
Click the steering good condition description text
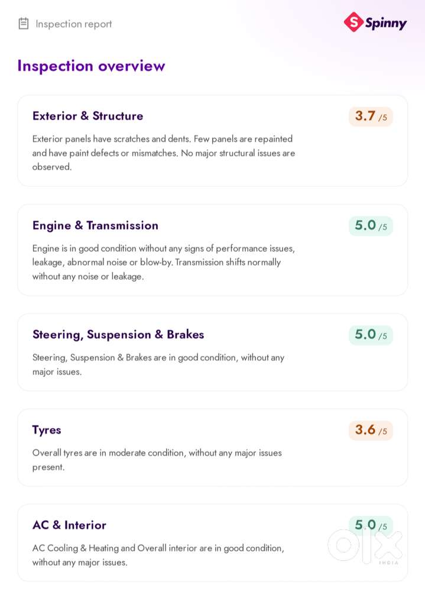(158, 364)
